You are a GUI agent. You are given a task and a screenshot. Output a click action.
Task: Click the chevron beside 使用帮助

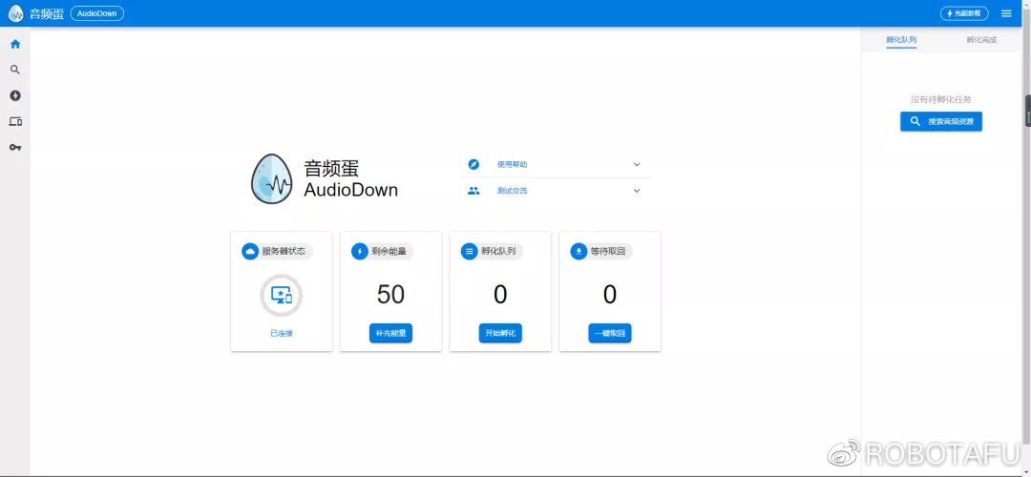(x=637, y=164)
